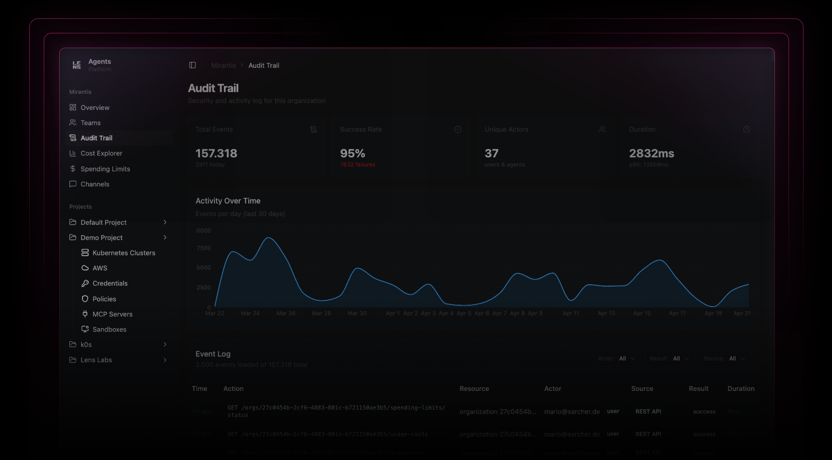Image resolution: width=832 pixels, height=460 pixels.
Task: Click the Time column header
Action: 199,388
